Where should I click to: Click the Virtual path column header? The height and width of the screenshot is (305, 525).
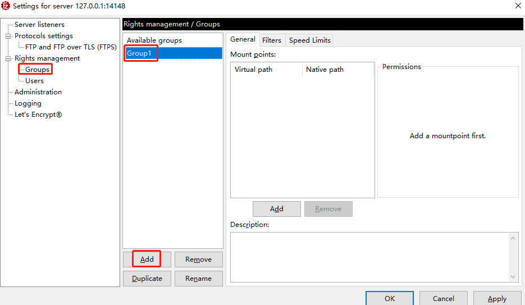(x=267, y=69)
